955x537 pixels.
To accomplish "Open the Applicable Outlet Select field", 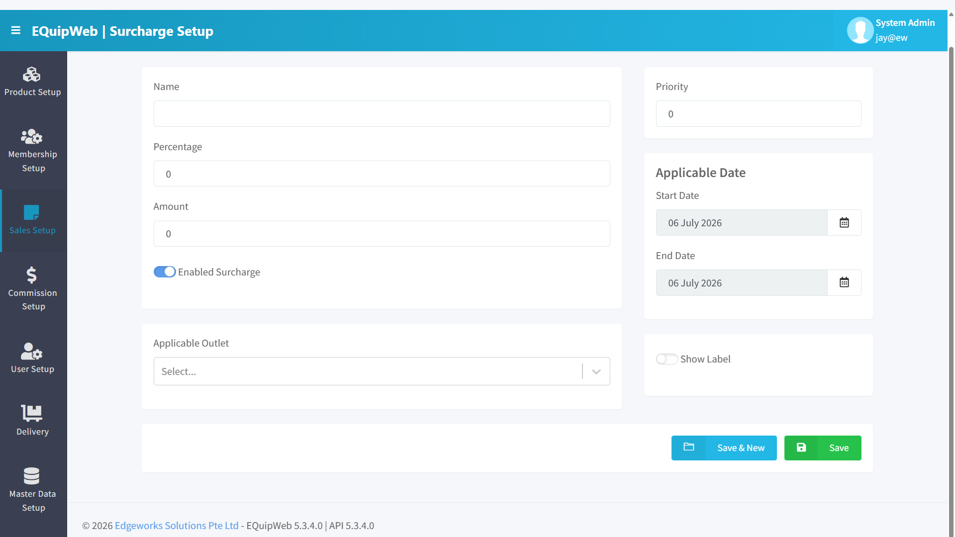I will (x=382, y=371).
